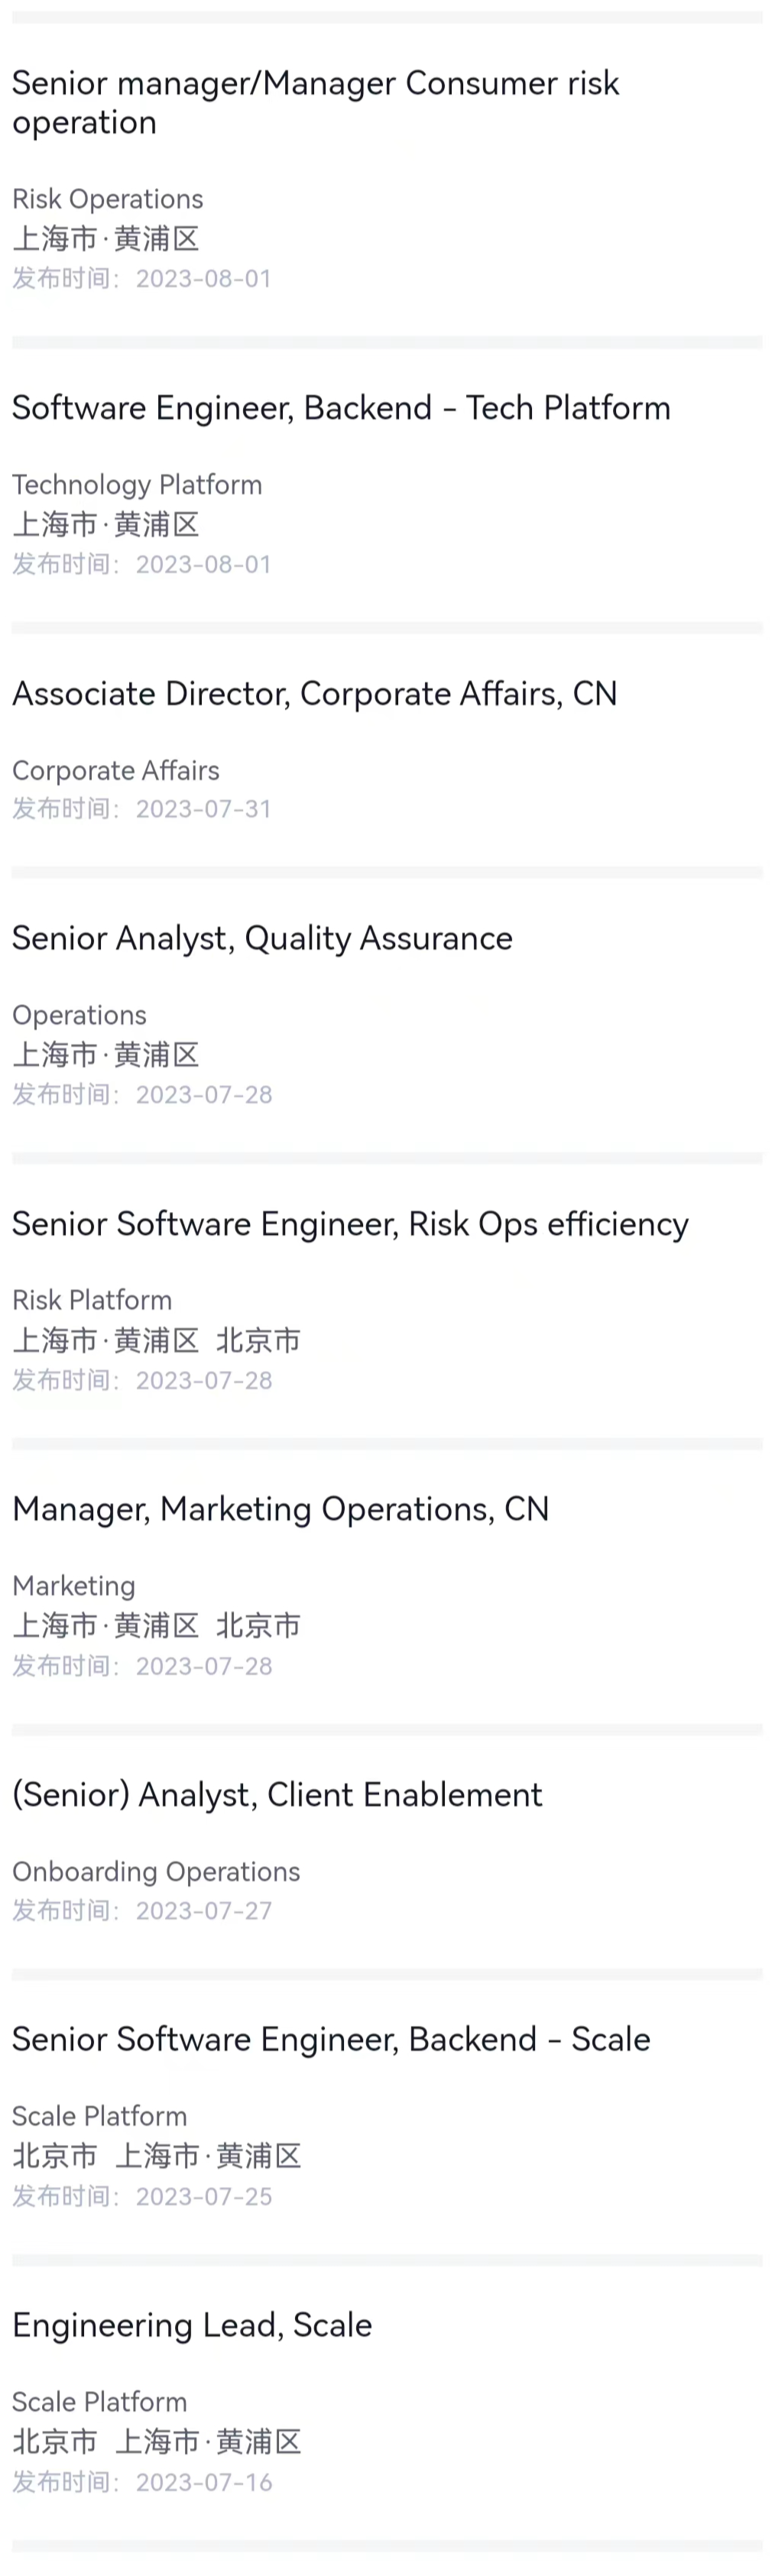Open Senior Software Engineer, Backend - Scale posting
Image resolution: width=775 pixels, height=2576 pixels.
pos(331,2039)
